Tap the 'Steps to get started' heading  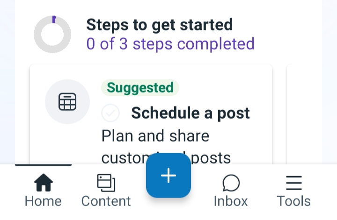pos(160,25)
